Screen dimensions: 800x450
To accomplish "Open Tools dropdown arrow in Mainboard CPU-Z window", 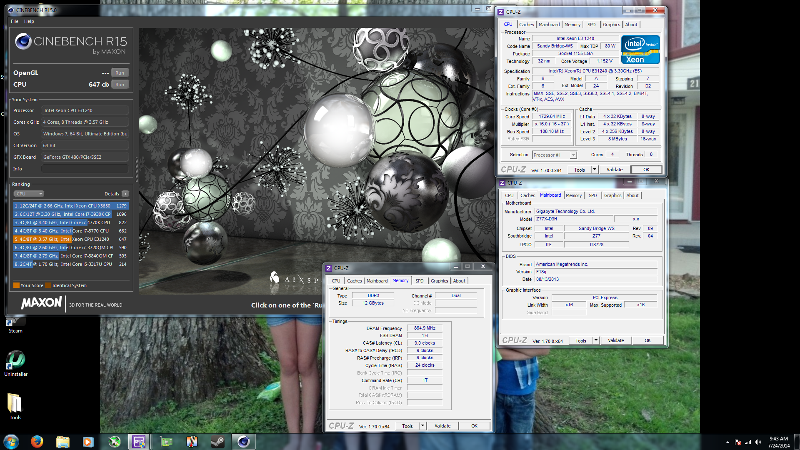I will coord(596,340).
